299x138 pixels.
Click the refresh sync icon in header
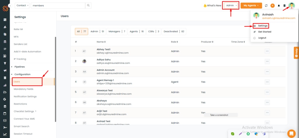coord(266,6)
